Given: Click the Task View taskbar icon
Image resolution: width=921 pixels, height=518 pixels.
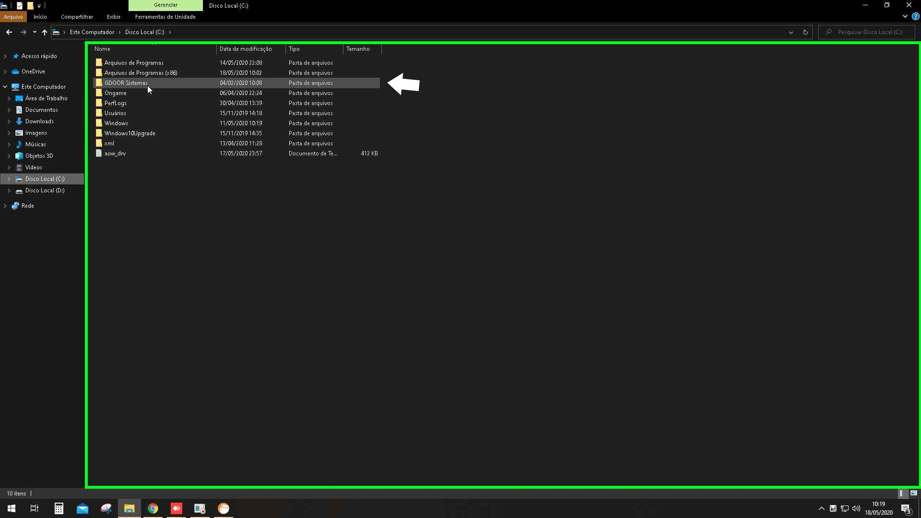Looking at the screenshot, I should pyautogui.click(x=35, y=508).
